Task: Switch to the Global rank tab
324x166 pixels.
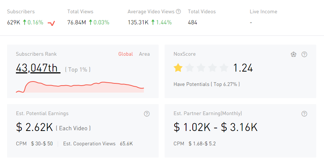Action: coord(125,54)
